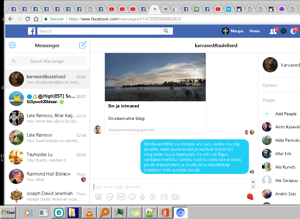The width and height of the screenshot is (300, 219).
Task: Go to Home in Facebook top bar
Action: click(255, 31)
